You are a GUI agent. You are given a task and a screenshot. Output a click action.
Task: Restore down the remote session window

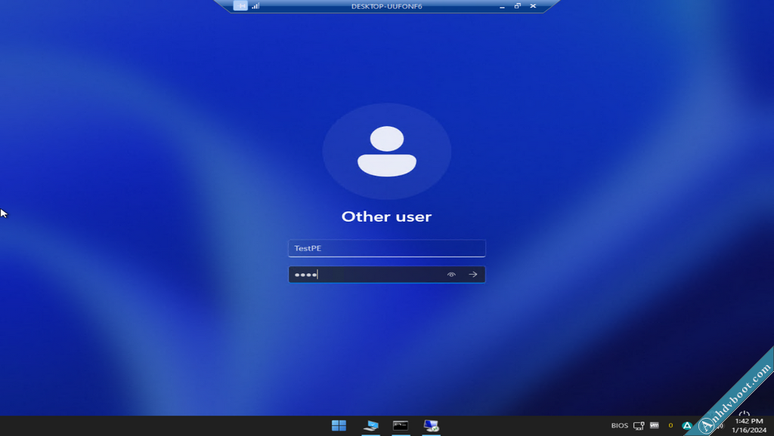point(518,6)
